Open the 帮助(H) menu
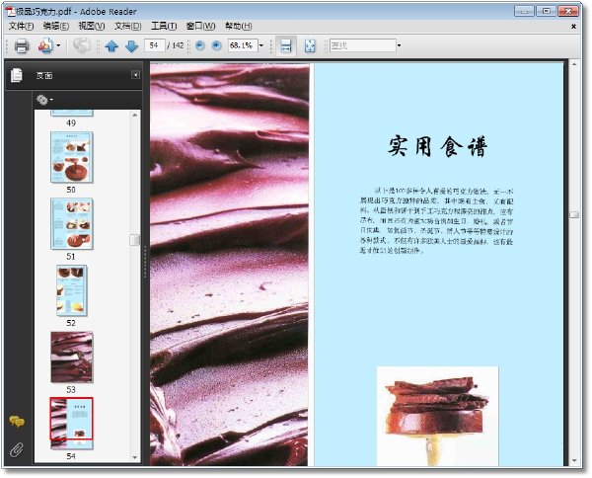Screen dimensions: 592x478 (238, 26)
